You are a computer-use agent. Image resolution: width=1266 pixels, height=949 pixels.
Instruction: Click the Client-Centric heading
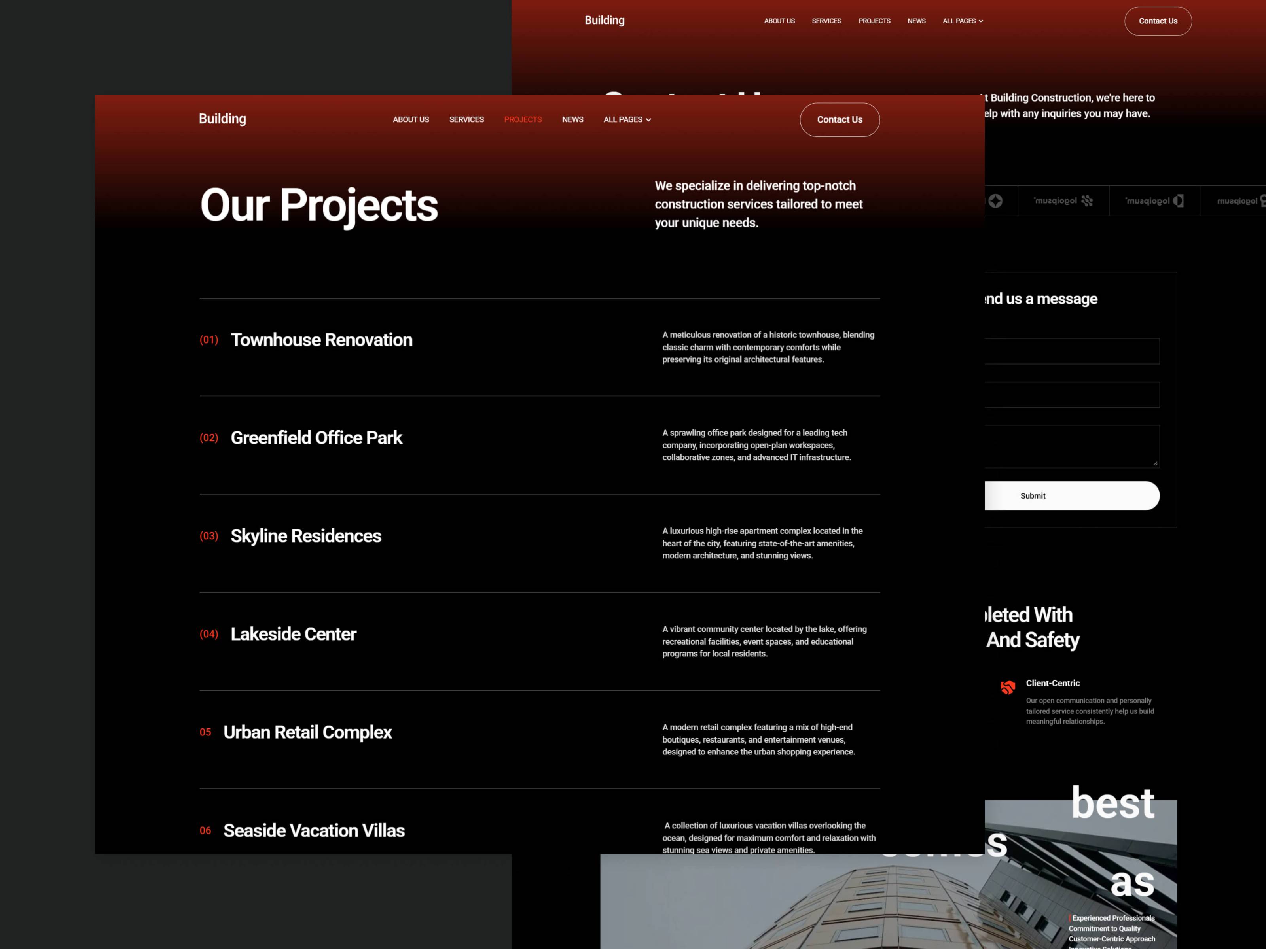[x=1052, y=683]
